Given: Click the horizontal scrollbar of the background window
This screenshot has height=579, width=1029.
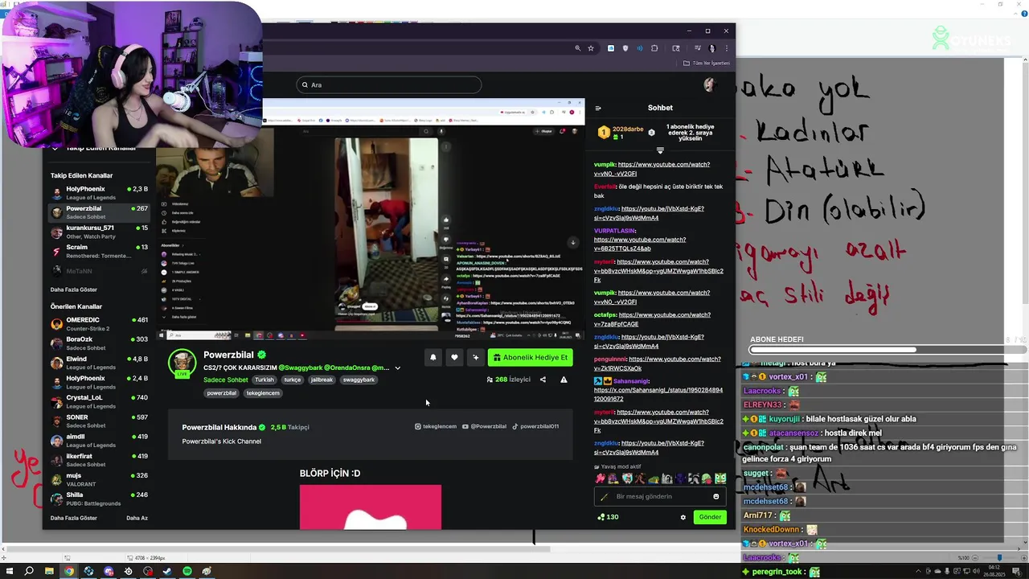Looking at the screenshot, I should [277, 550].
